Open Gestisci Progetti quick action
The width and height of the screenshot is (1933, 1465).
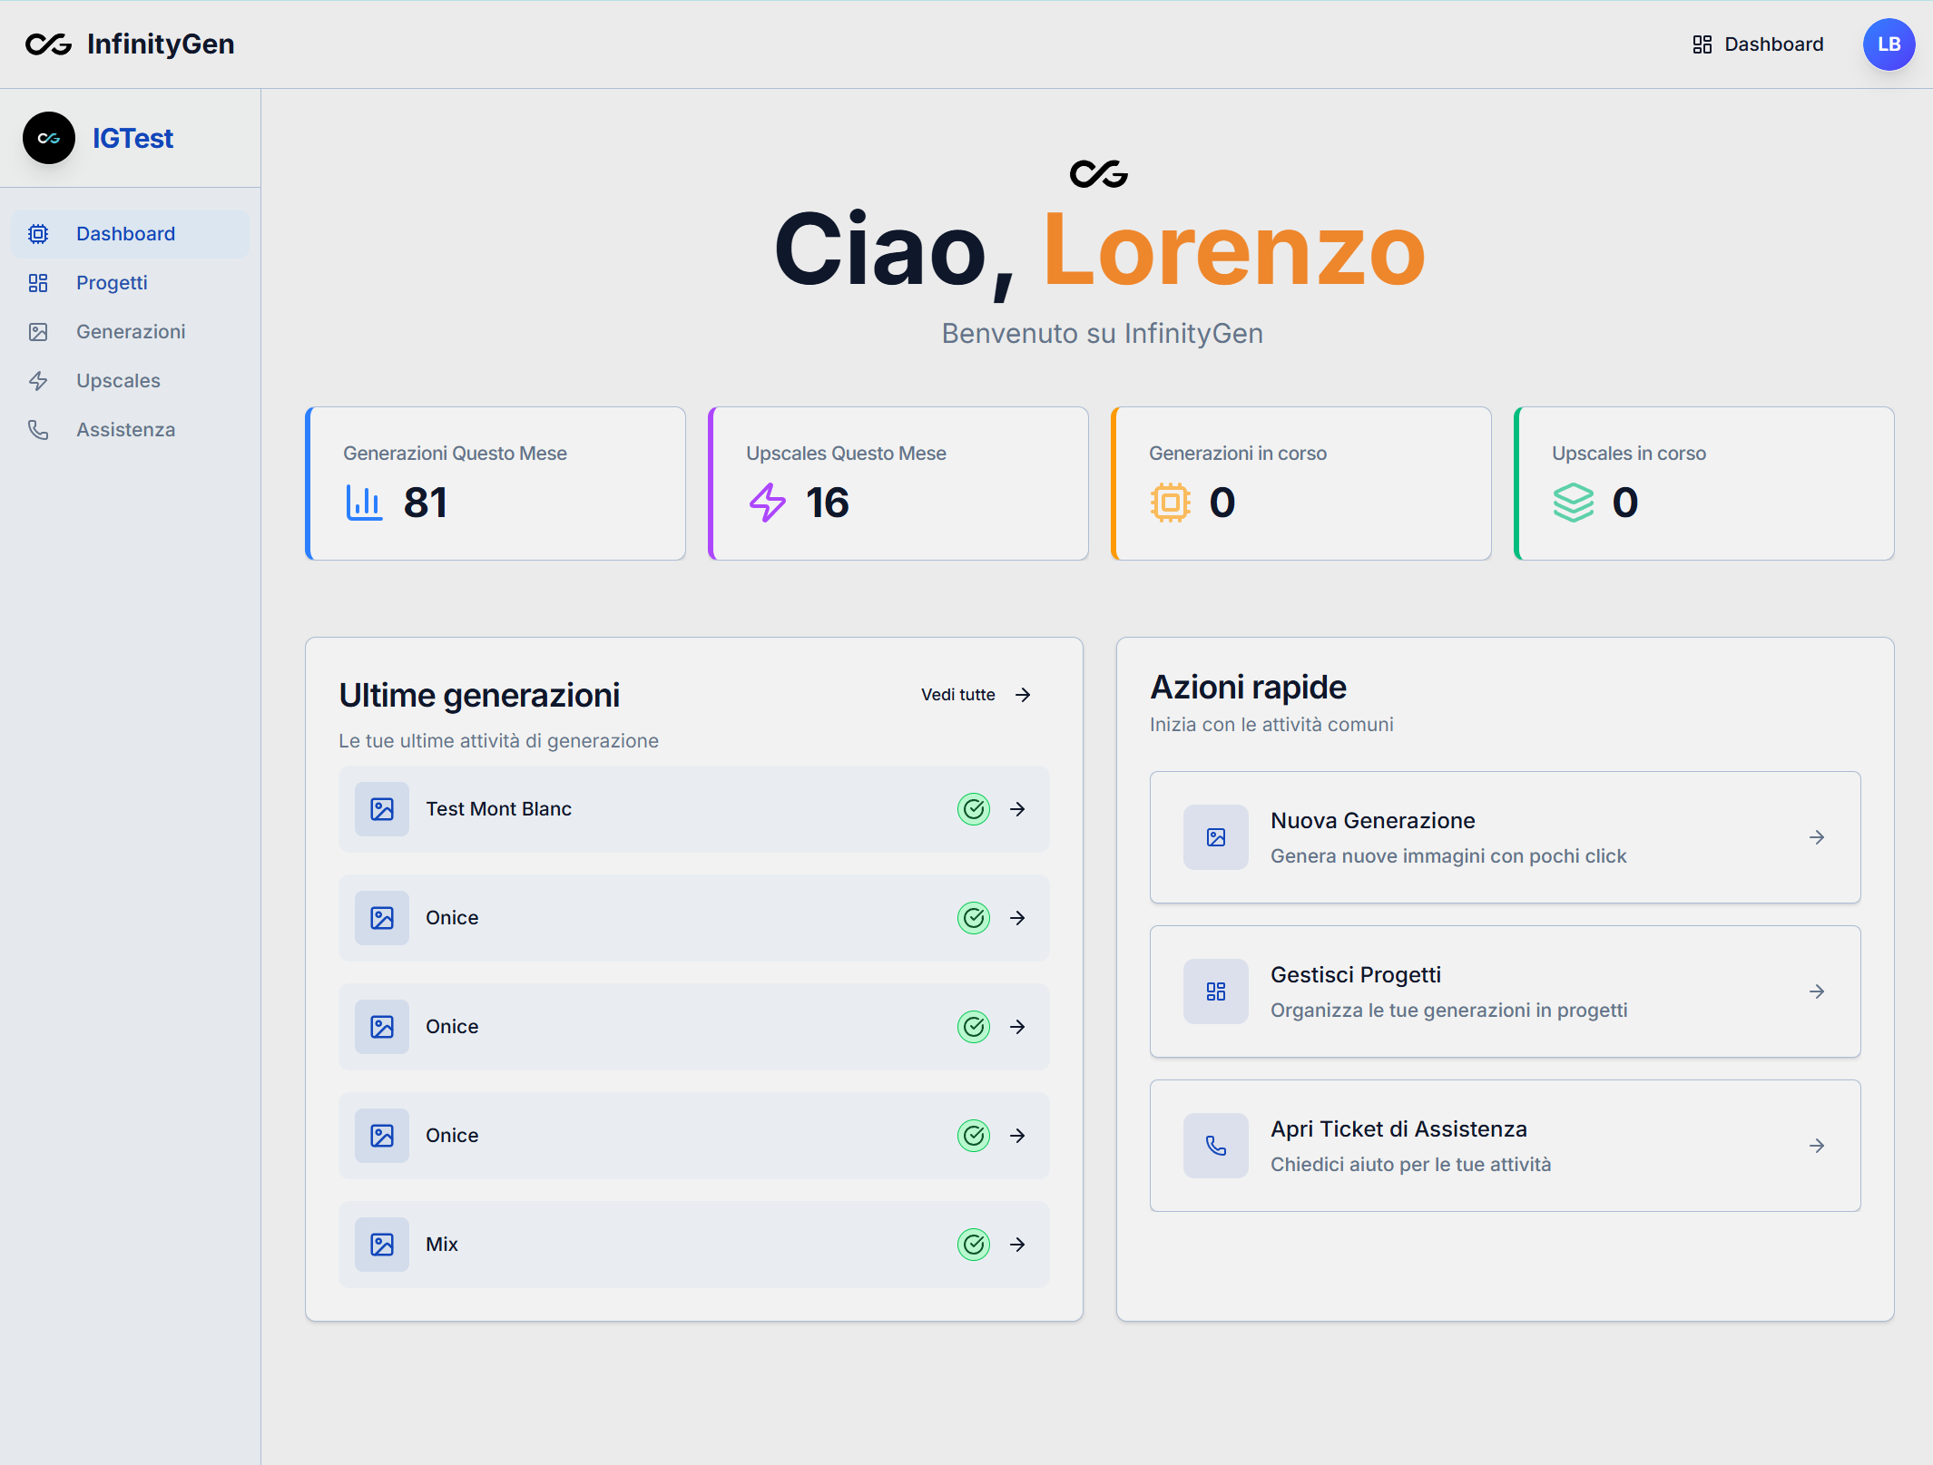point(1505,991)
